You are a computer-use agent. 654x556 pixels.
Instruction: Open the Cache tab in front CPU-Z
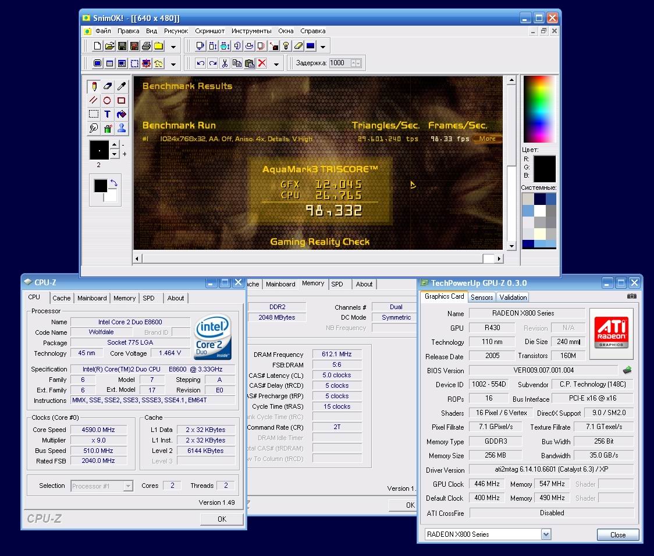coord(61,298)
